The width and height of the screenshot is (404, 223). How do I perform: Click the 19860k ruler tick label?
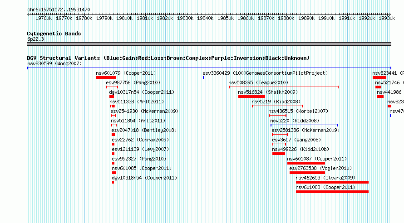coord(246,19)
